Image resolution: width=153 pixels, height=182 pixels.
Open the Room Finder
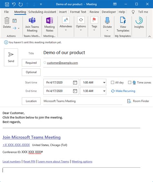click(x=138, y=101)
